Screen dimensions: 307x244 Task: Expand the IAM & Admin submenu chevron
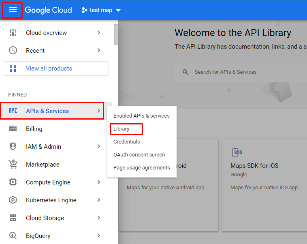click(99, 147)
